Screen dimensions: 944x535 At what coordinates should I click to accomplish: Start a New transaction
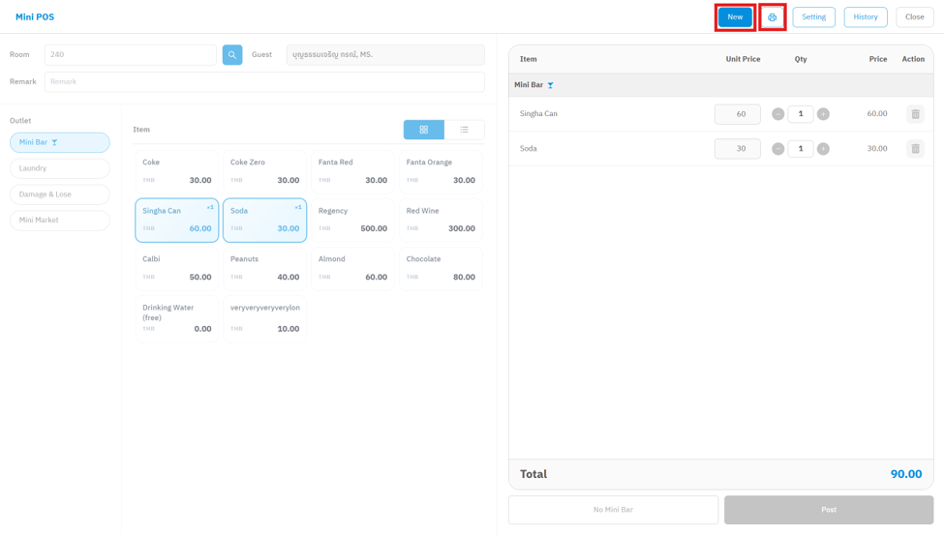(x=735, y=16)
